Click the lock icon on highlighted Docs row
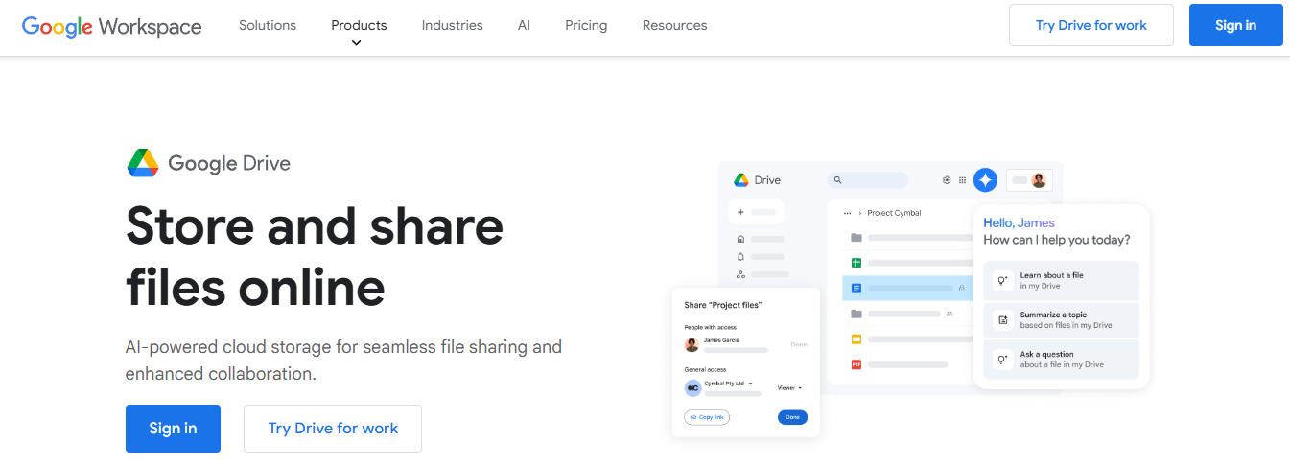 tap(961, 288)
